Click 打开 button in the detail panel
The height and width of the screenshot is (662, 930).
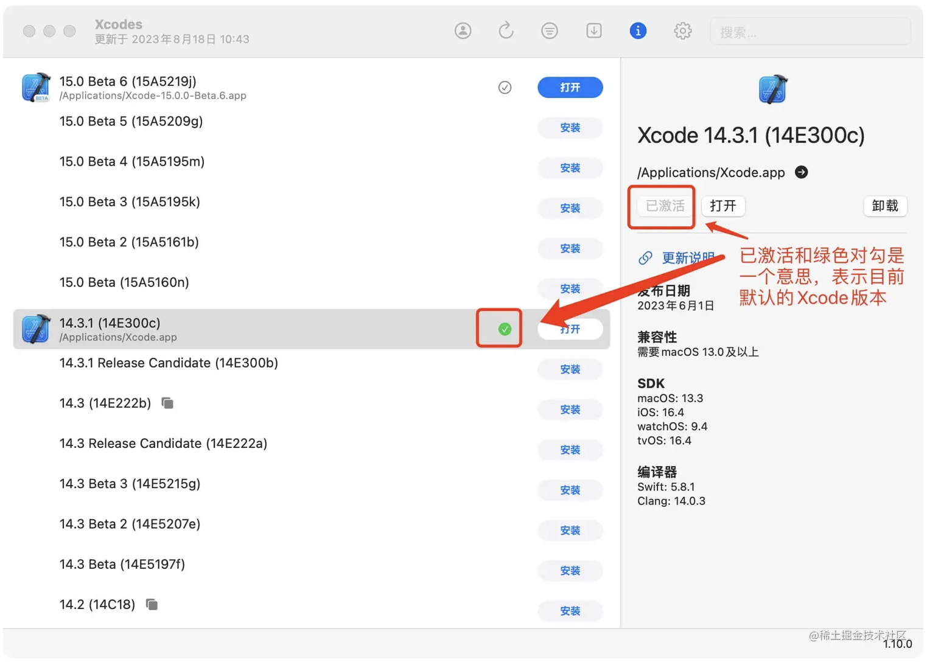[x=723, y=206]
